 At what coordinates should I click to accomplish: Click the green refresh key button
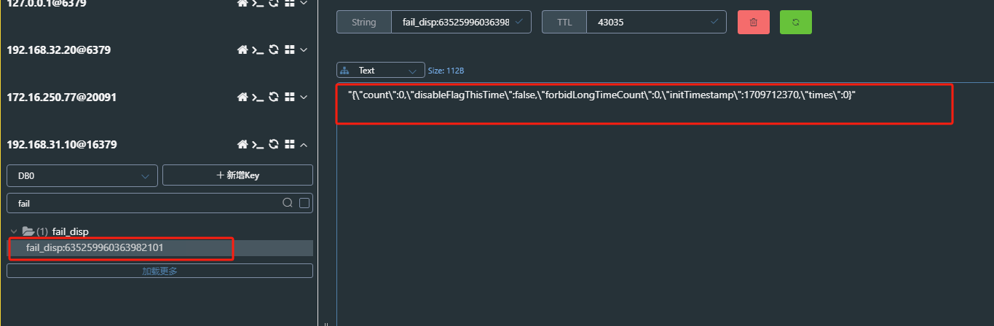(795, 23)
